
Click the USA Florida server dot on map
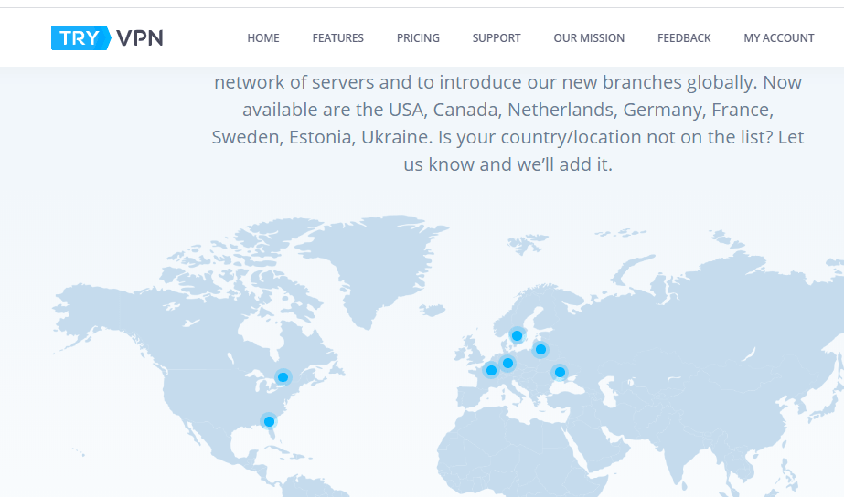(269, 421)
